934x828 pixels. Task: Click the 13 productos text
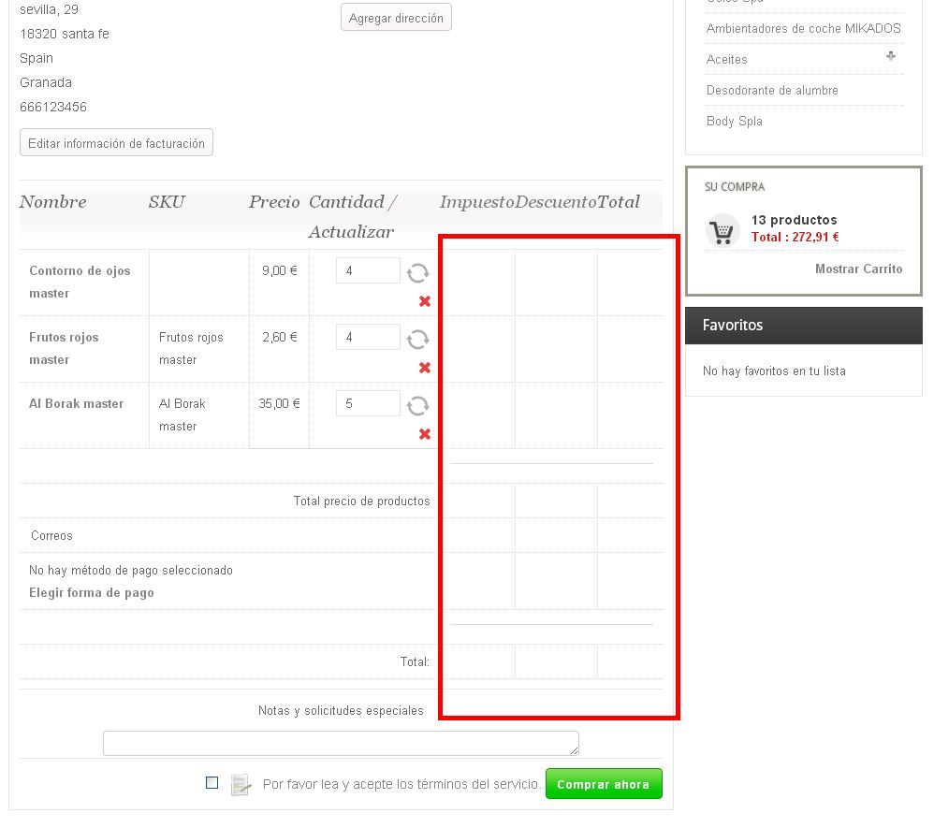coord(794,220)
